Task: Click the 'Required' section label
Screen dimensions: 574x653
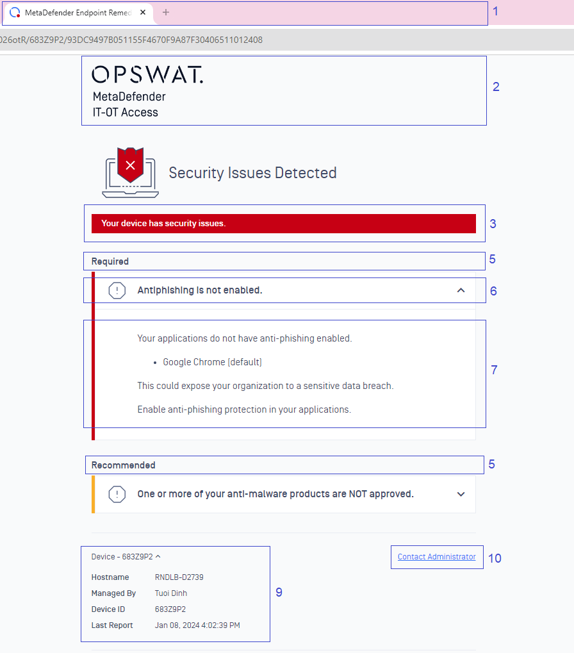Action: 110,261
